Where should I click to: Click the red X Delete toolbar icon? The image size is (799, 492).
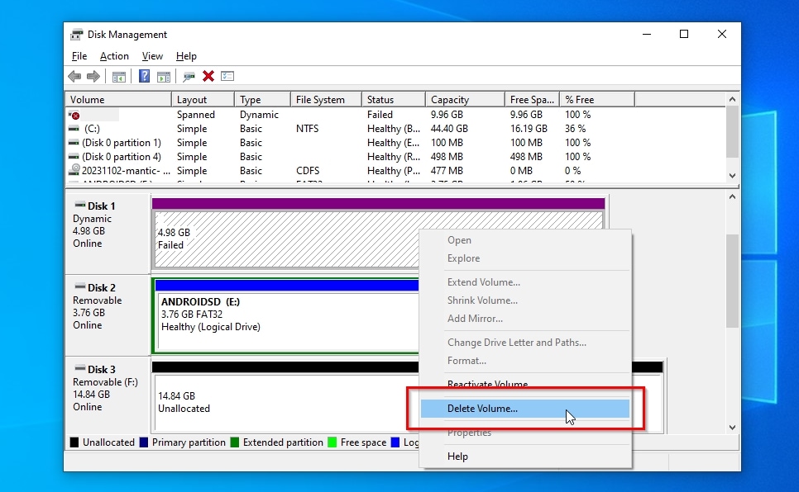point(208,77)
